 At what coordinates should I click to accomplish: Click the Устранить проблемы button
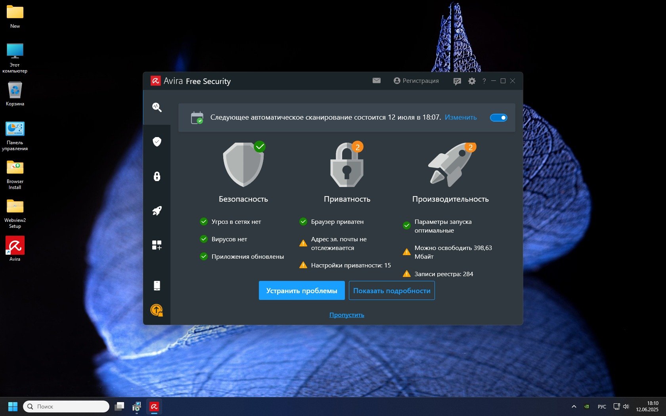(x=301, y=290)
